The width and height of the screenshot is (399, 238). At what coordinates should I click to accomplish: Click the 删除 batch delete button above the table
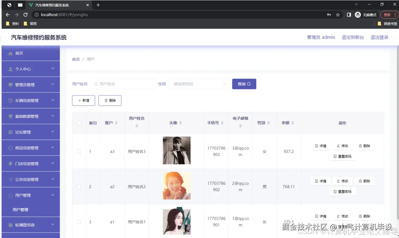click(110, 100)
